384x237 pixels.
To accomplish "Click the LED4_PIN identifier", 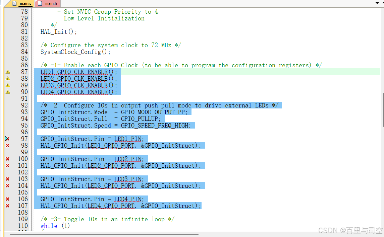I will coord(127,199).
